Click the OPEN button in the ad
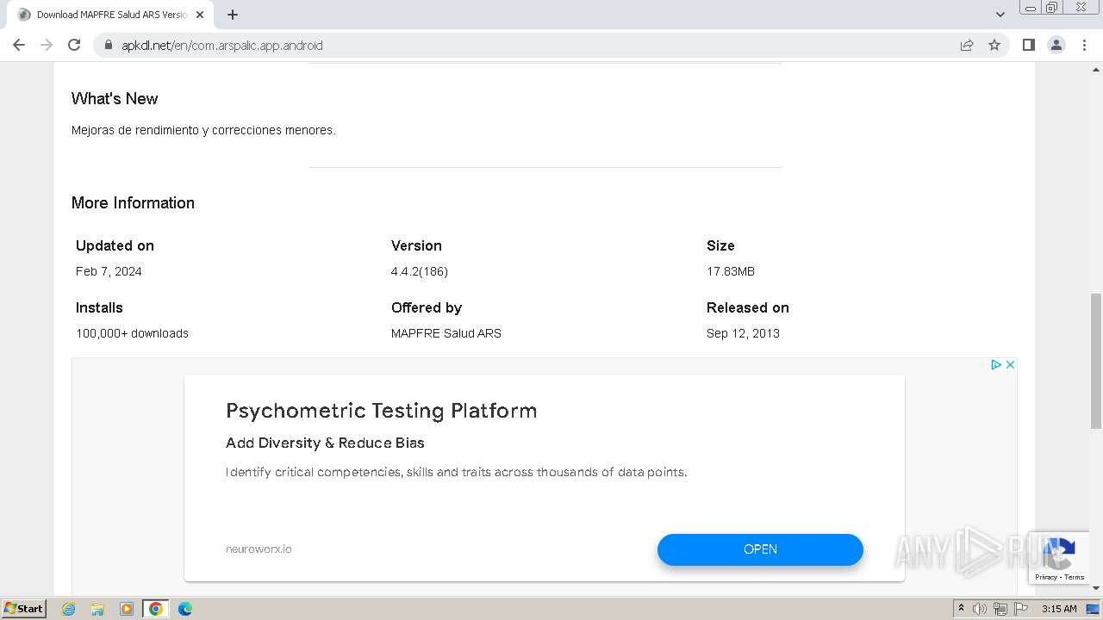The width and height of the screenshot is (1103, 620). [x=760, y=549]
